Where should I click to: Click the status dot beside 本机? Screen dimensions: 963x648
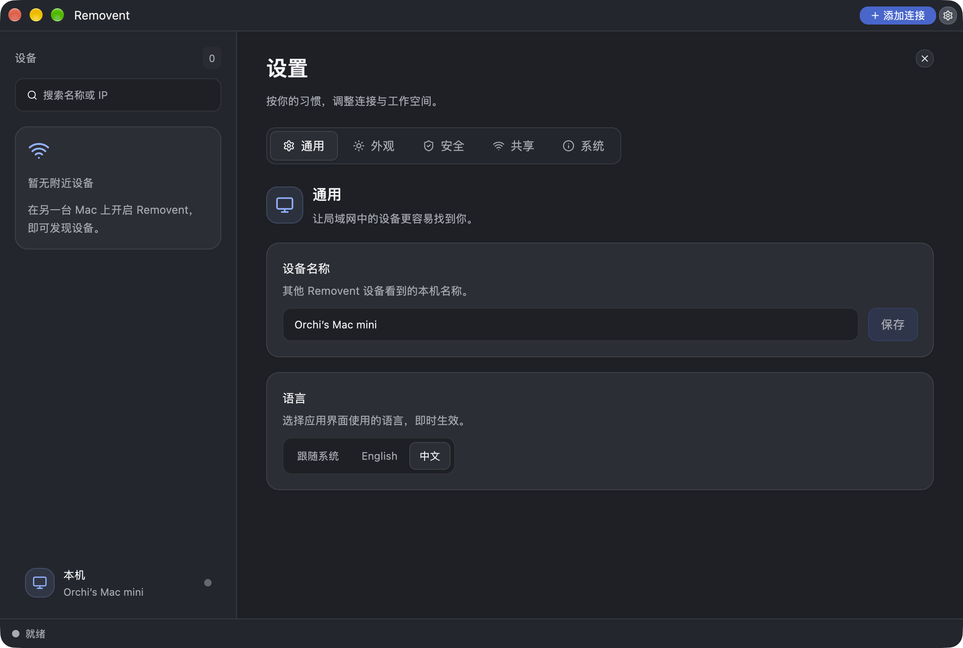pos(208,583)
